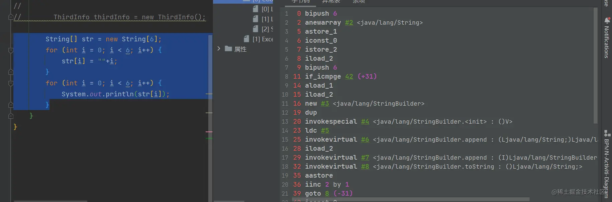This screenshot has height=202, width=612.
Task: Select the [0] L tree entry file icon
Action: pos(256,9)
